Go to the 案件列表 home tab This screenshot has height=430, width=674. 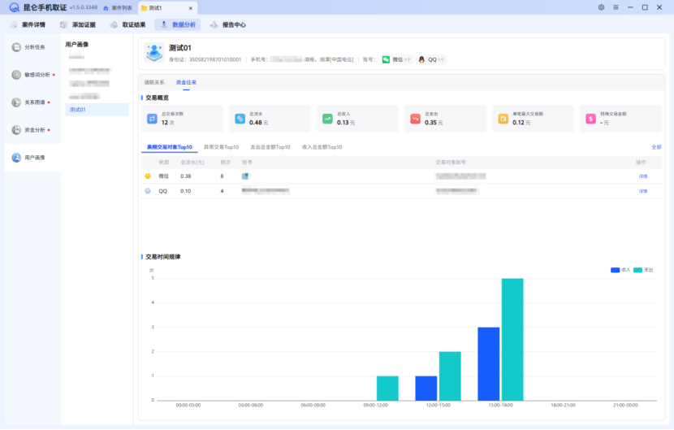tap(118, 8)
